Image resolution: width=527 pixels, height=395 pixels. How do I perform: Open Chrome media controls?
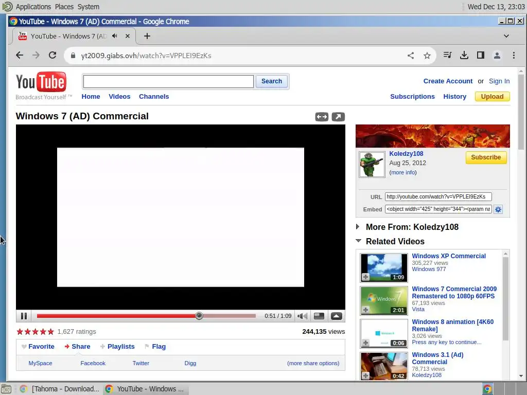coord(447,55)
